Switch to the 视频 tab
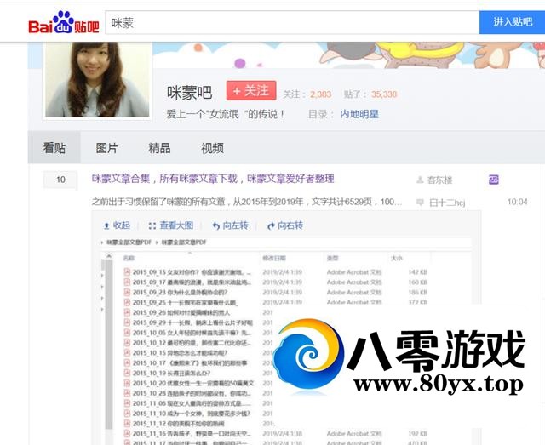This screenshot has height=445, width=545. 212,148
